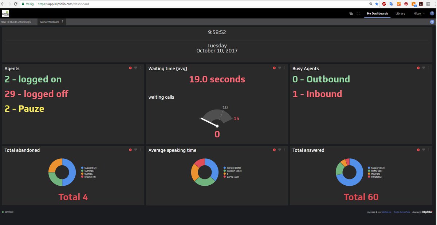Open the Adblock Plus extension
This screenshot has width=437, height=225.
(x=384, y=4)
